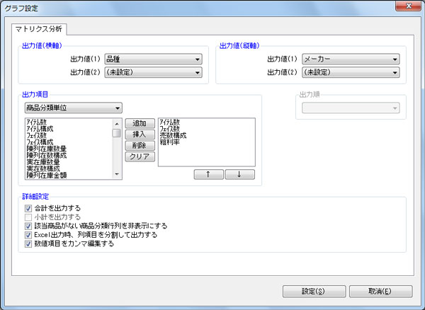Click the item list scrollbar up arrow
Image resolution: width=425 pixels, height=310 pixels.
[116, 122]
